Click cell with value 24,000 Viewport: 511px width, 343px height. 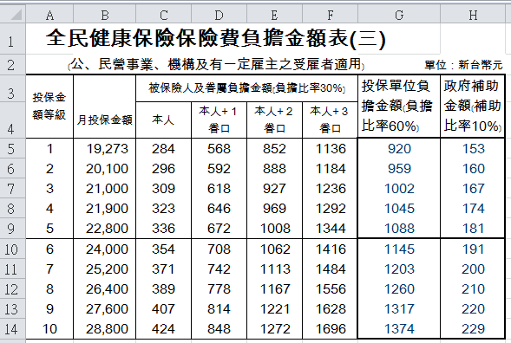[x=105, y=249]
